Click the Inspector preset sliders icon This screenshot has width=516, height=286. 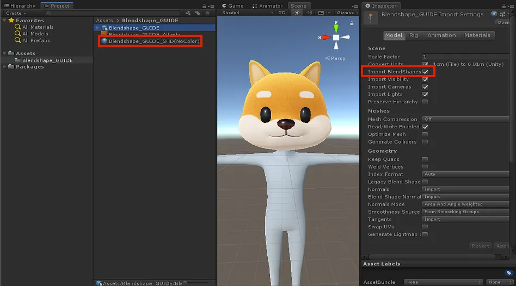502,14
